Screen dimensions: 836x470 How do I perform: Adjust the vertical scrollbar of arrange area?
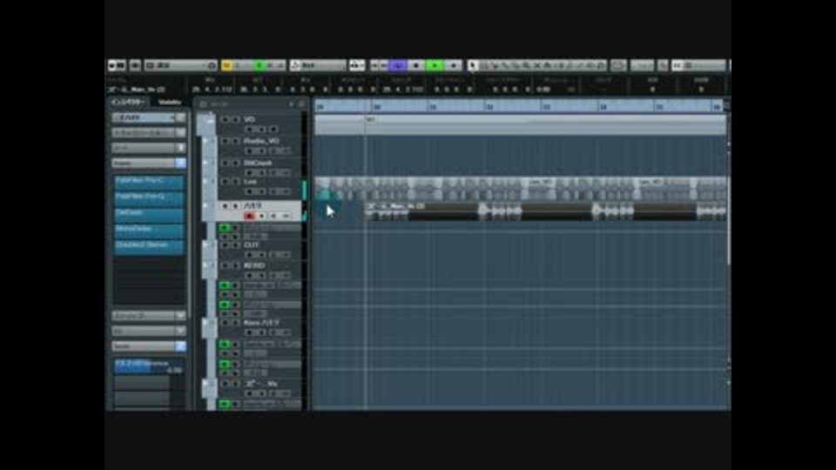point(728,208)
